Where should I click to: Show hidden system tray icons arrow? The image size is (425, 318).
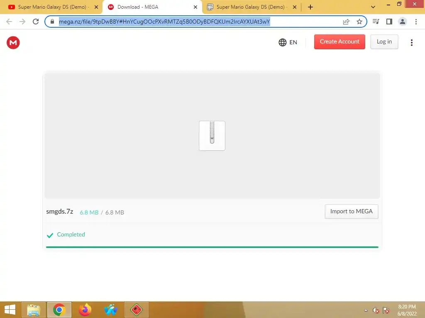366,310
